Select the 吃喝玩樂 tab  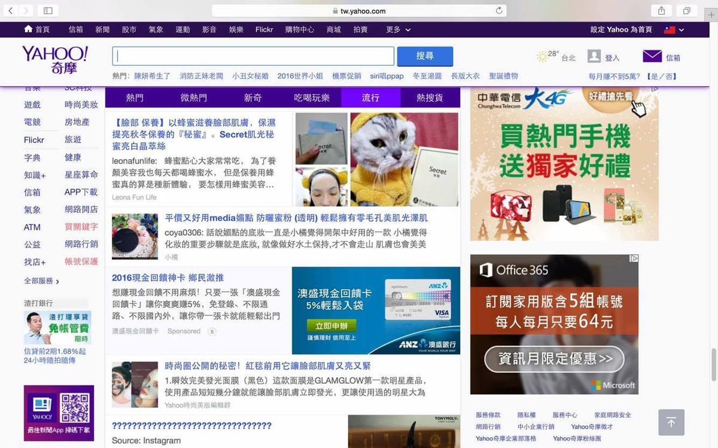point(312,97)
